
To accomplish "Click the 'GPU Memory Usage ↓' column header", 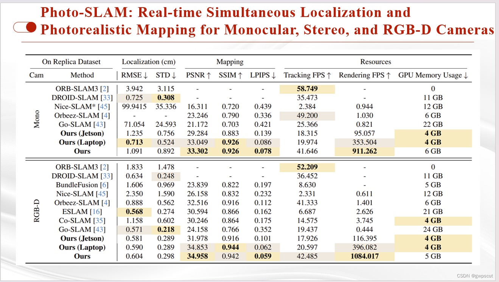I will (433, 76).
